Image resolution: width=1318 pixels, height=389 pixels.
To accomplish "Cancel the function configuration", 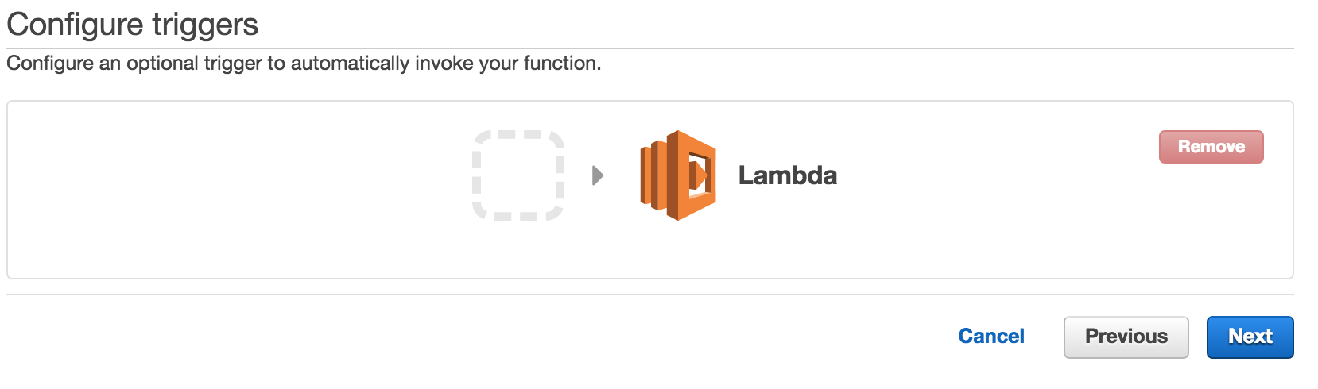I will pyautogui.click(x=991, y=337).
